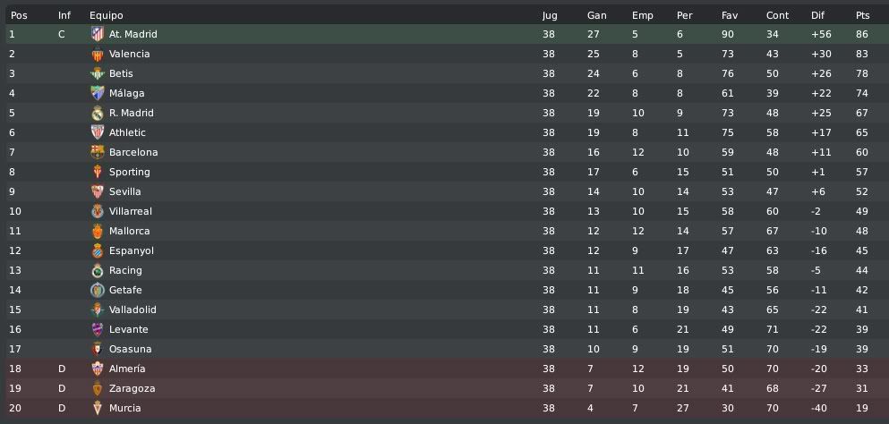Click the Málaga crest icon
This screenshot has width=889, height=424.
(x=98, y=93)
